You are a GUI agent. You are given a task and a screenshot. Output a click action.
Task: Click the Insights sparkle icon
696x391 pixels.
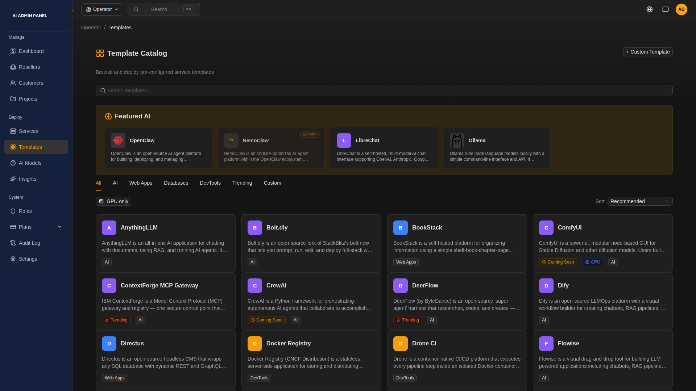point(13,179)
